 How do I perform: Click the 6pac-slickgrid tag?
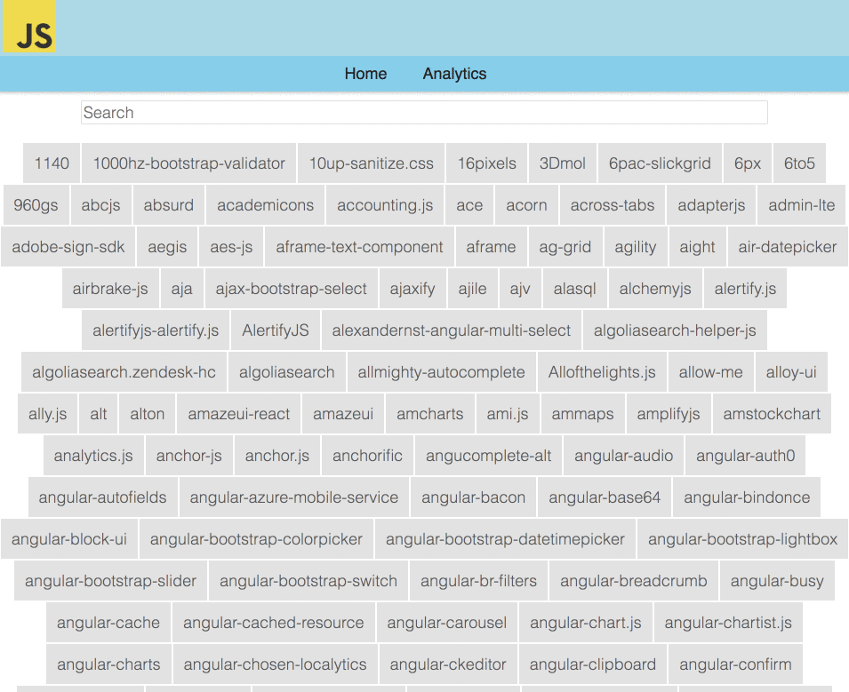point(660,163)
